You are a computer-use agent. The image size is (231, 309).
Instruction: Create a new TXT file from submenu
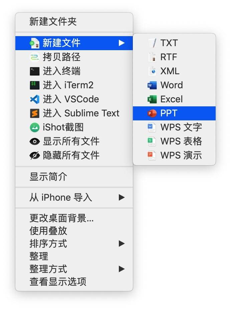click(x=169, y=43)
